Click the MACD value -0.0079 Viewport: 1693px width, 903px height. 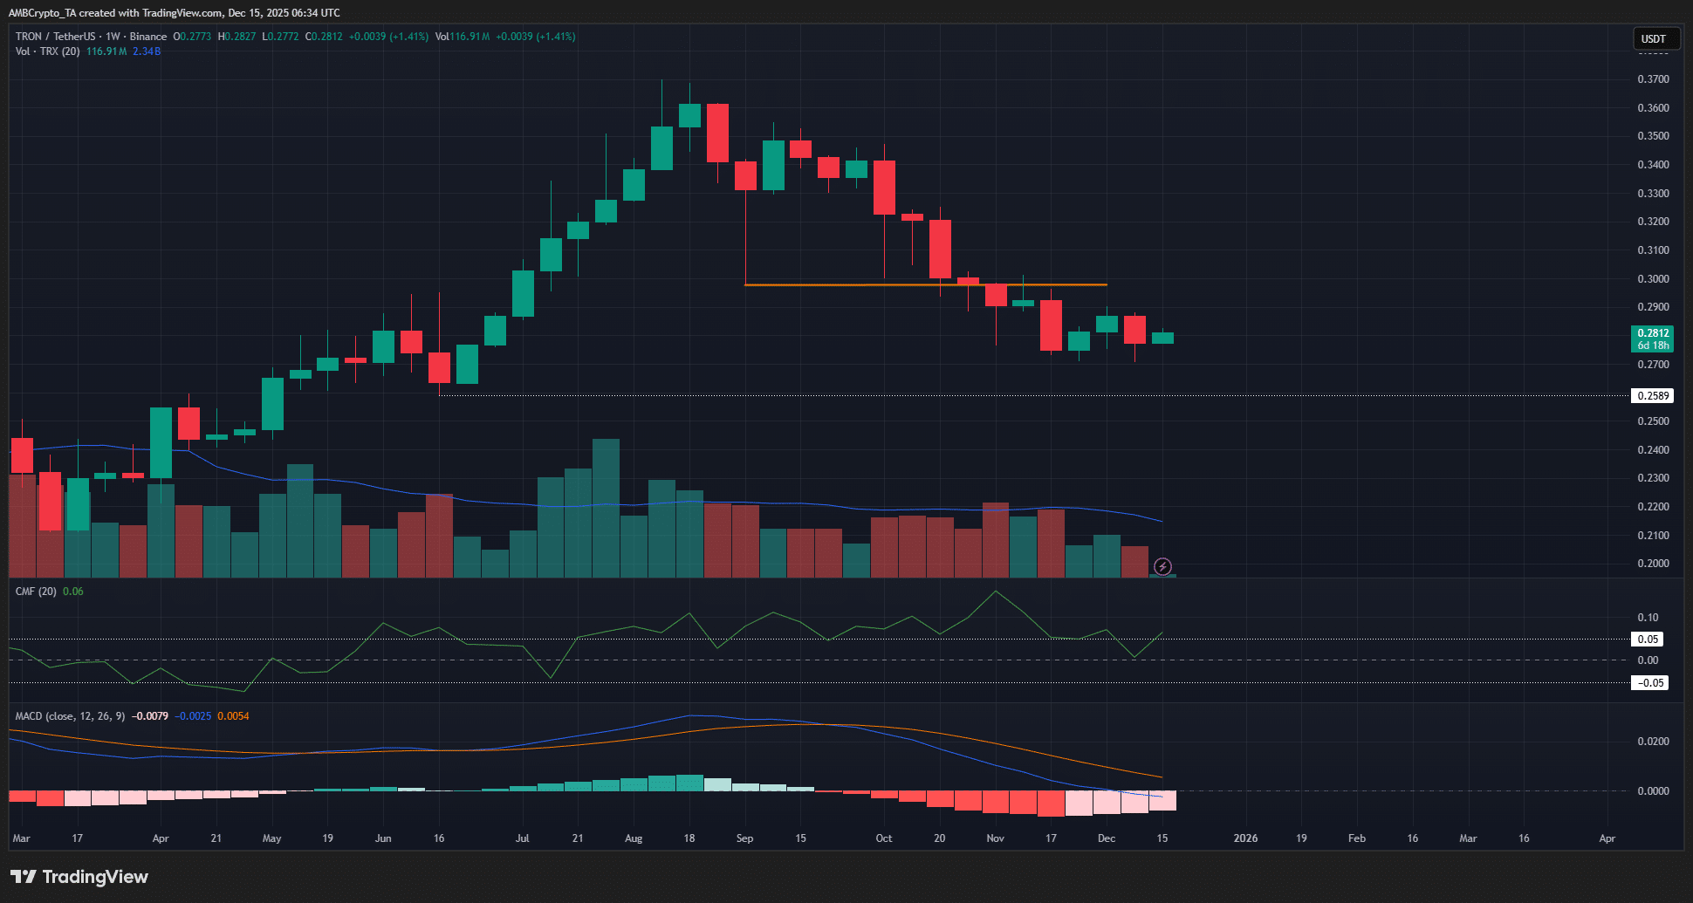[x=150, y=715]
